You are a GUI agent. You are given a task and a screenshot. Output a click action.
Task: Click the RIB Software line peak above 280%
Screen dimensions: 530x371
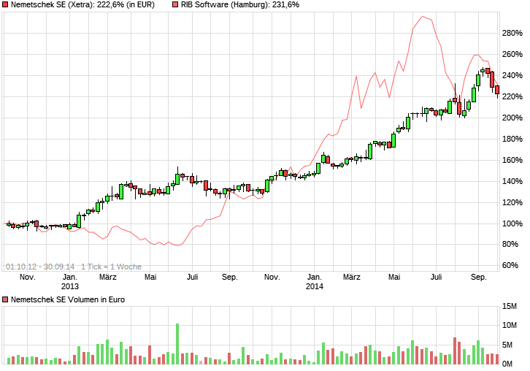point(422,16)
